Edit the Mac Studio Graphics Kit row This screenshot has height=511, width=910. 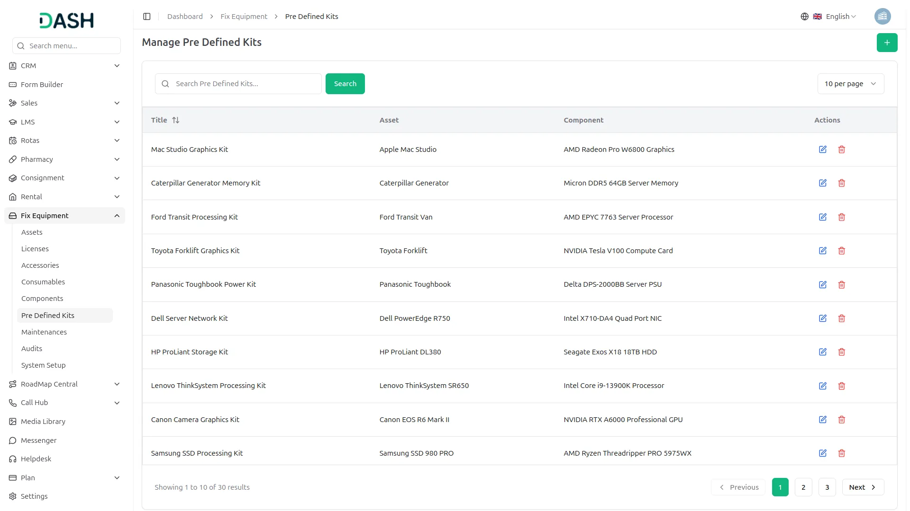pyautogui.click(x=823, y=150)
